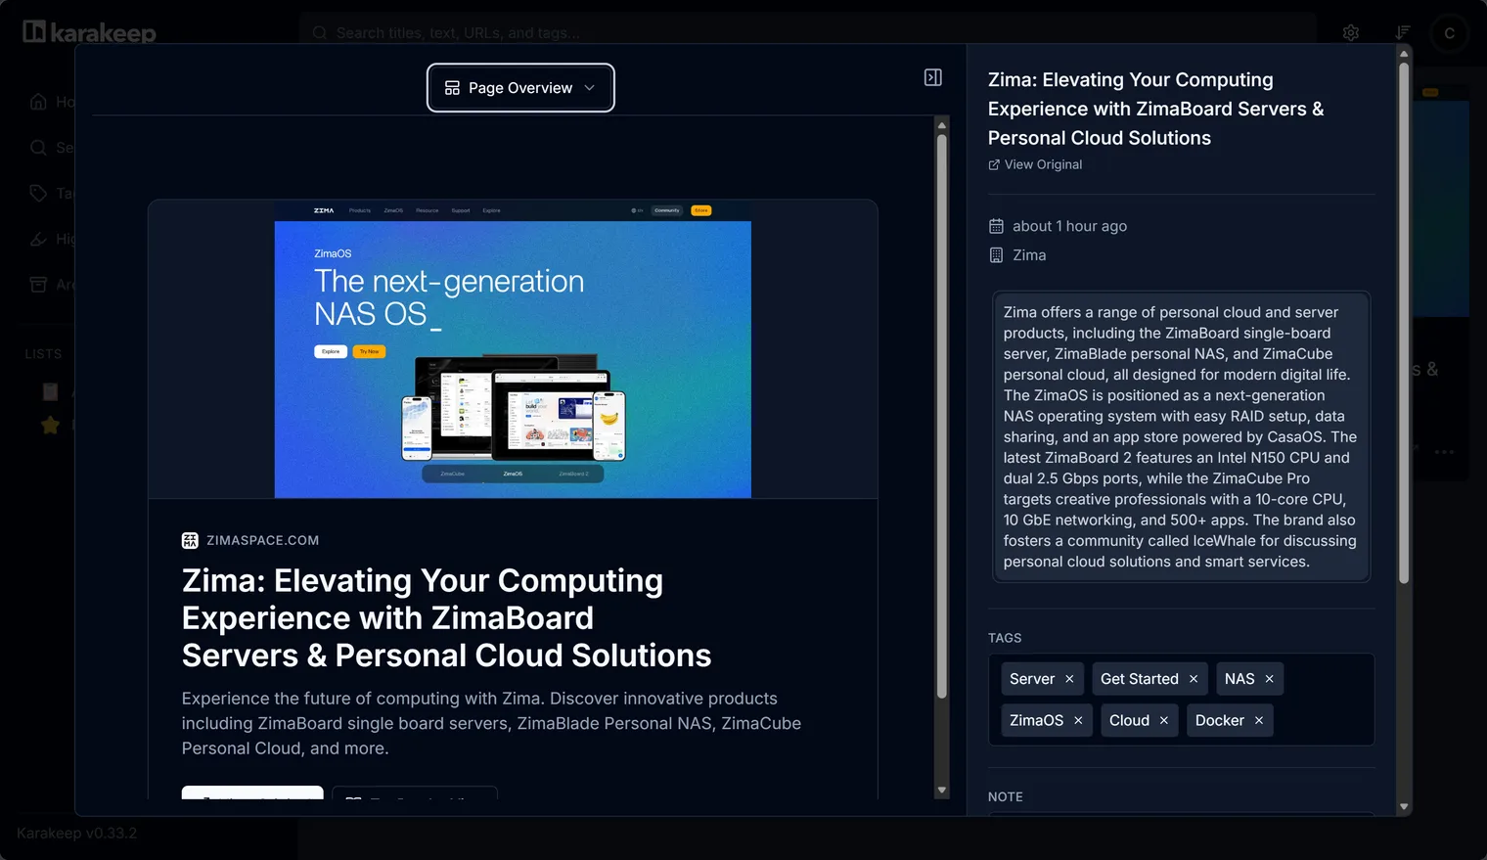
Task: Click the building icon beside Zima
Action: pos(996,255)
